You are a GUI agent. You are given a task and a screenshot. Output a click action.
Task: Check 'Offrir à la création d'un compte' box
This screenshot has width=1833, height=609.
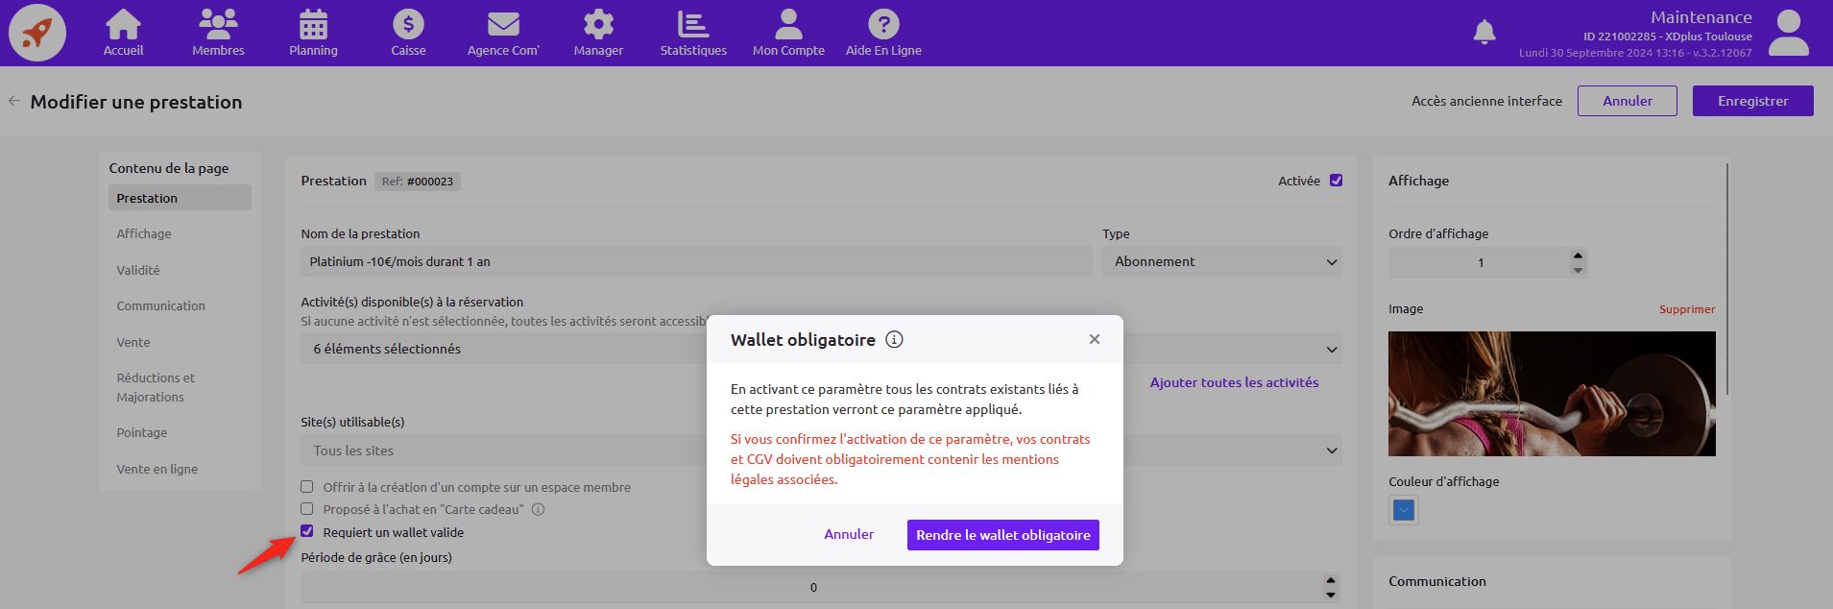tap(307, 487)
